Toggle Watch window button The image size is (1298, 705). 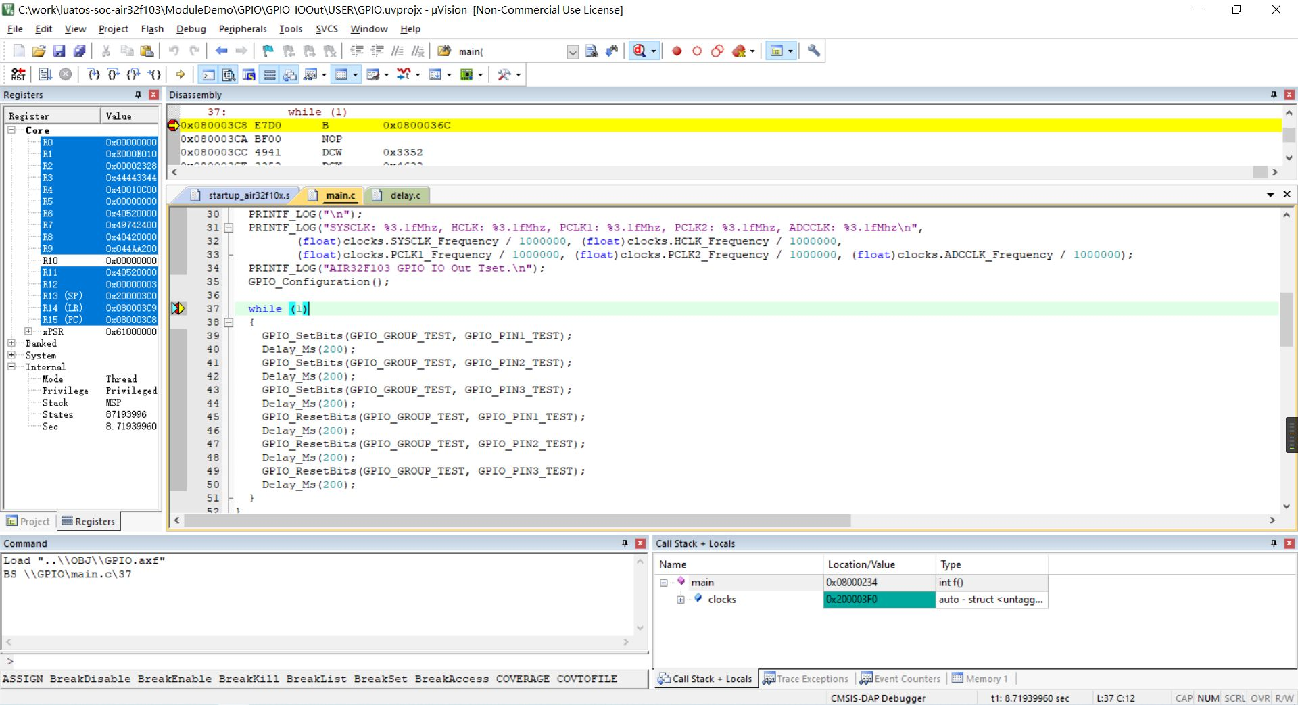click(x=310, y=74)
